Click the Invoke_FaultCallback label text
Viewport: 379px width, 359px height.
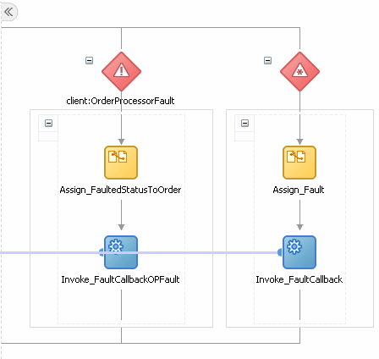tap(299, 279)
